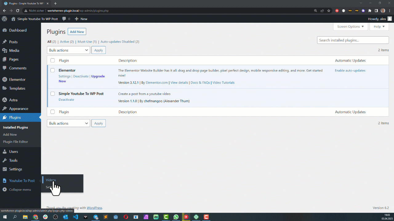Open WhatsApp from the taskbar
The width and height of the screenshot is (394, 221).
pyautogui.click(x=176, y=217)
